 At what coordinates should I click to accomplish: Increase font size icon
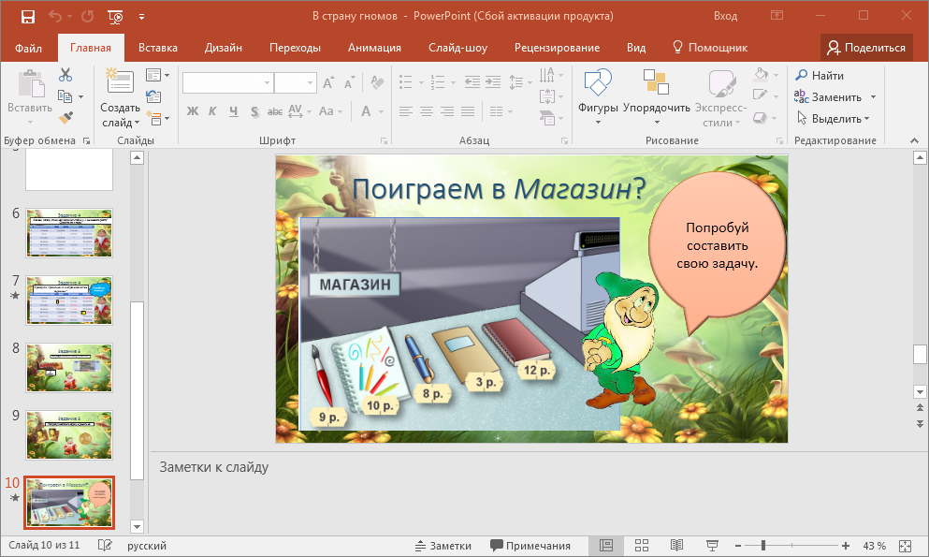point(328,83)
